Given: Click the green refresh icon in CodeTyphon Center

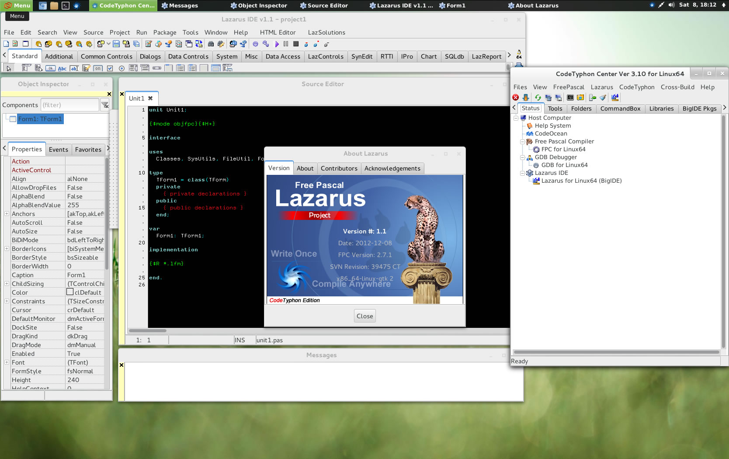Looking at the screenshot, I should click(538, 97).
